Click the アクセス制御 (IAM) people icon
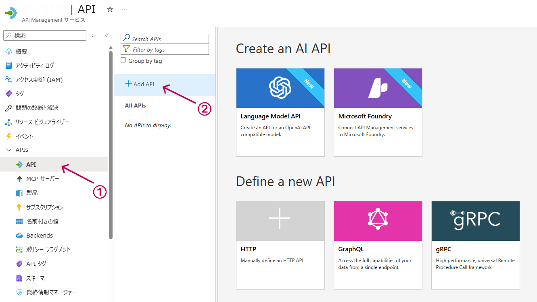This screenshot has height=302, width=537. coord(9,80)
